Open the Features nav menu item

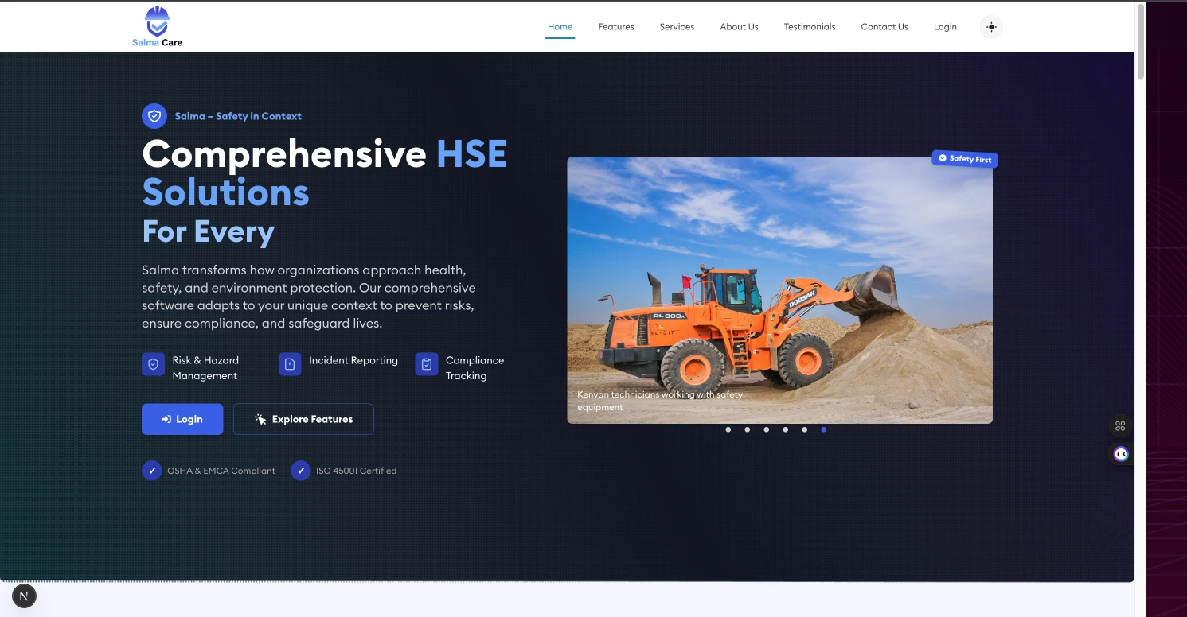pos(616,27)
